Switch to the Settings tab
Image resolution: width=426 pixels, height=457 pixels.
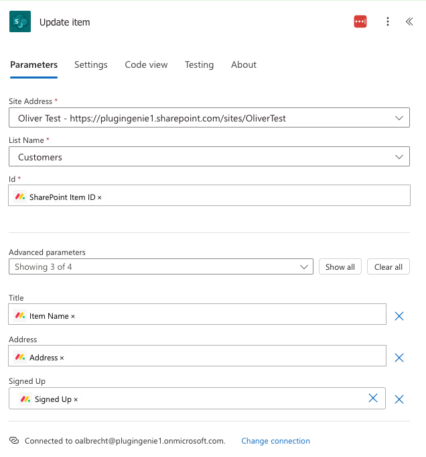tap(91, 64)
